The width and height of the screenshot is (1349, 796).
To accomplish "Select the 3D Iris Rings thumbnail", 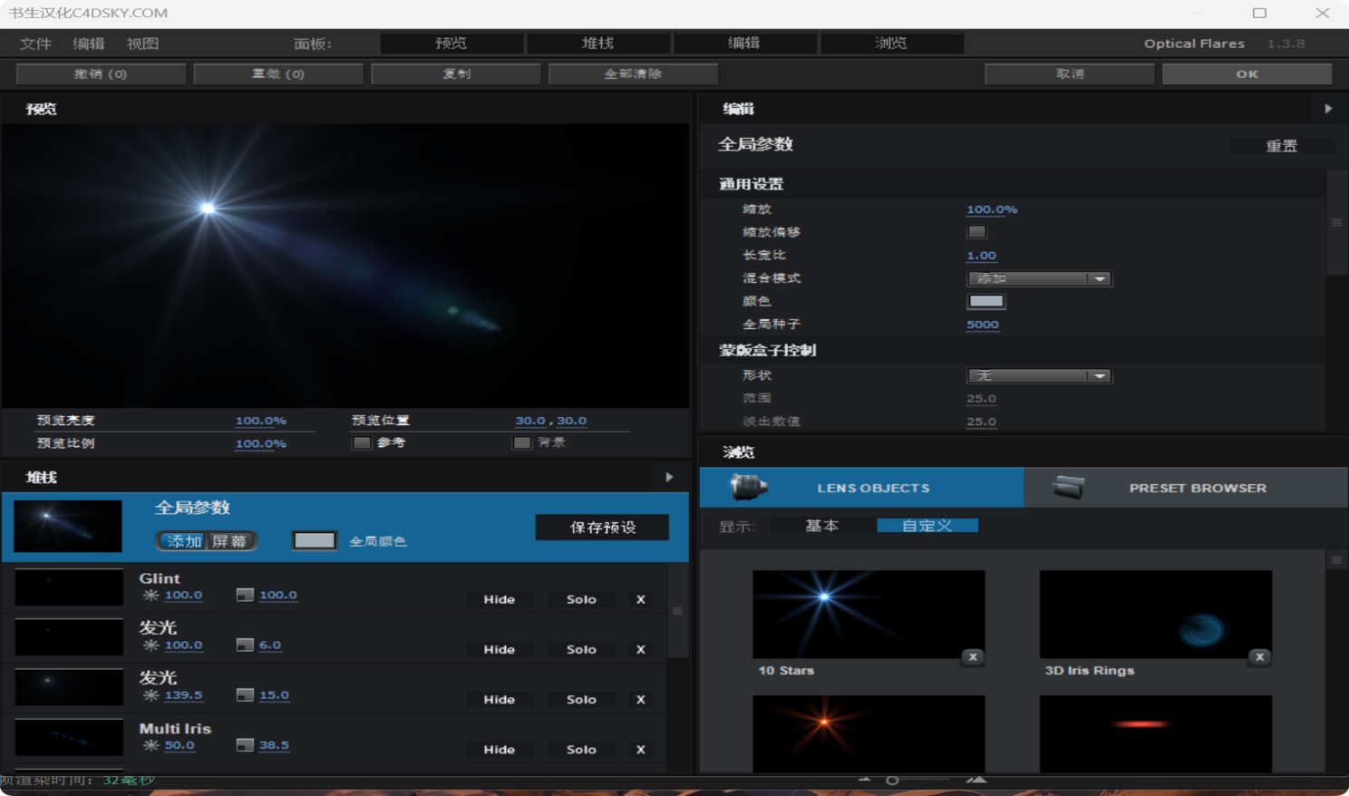I will point(1156,614).
